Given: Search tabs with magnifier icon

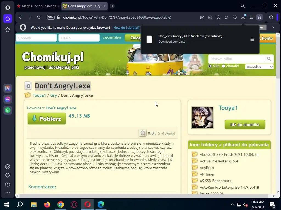Looking at the screenshot, I should point(243,6).
